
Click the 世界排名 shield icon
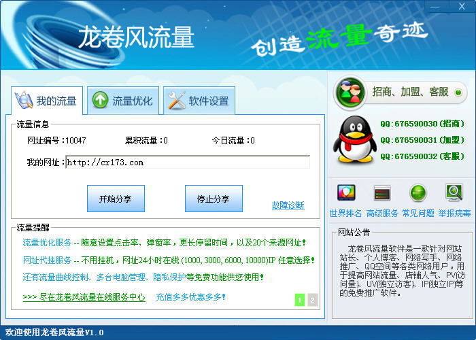point(346,192)
